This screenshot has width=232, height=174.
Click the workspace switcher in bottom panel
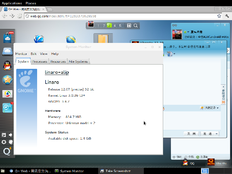[x=205, y=171]
